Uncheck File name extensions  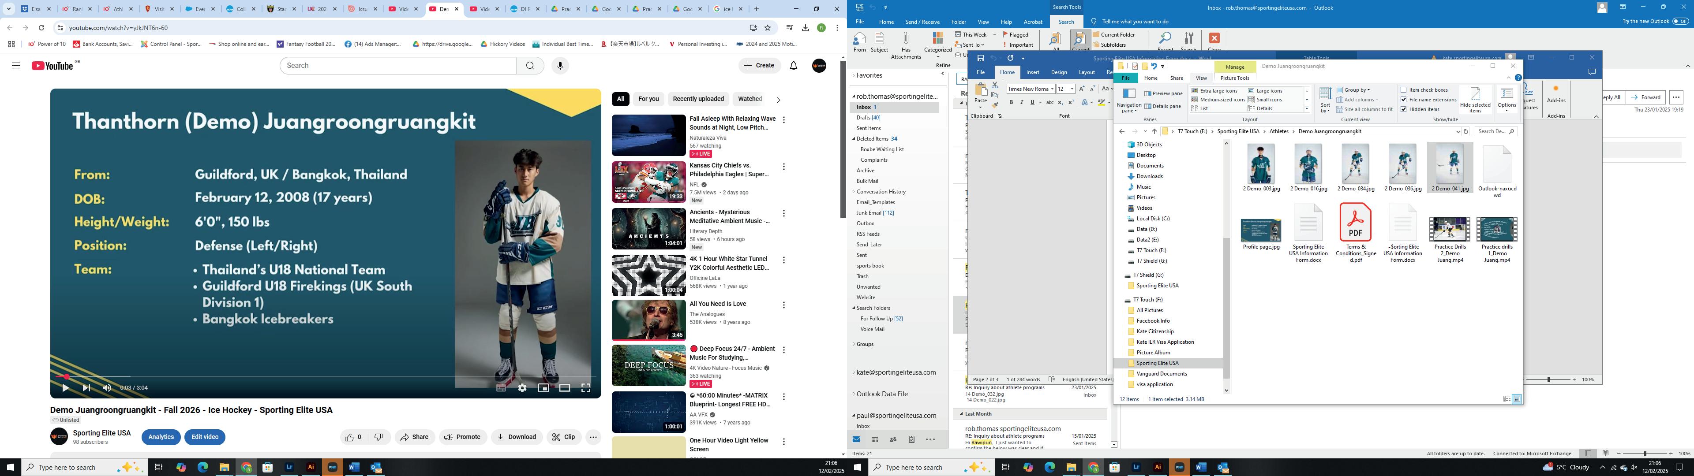1404,100
